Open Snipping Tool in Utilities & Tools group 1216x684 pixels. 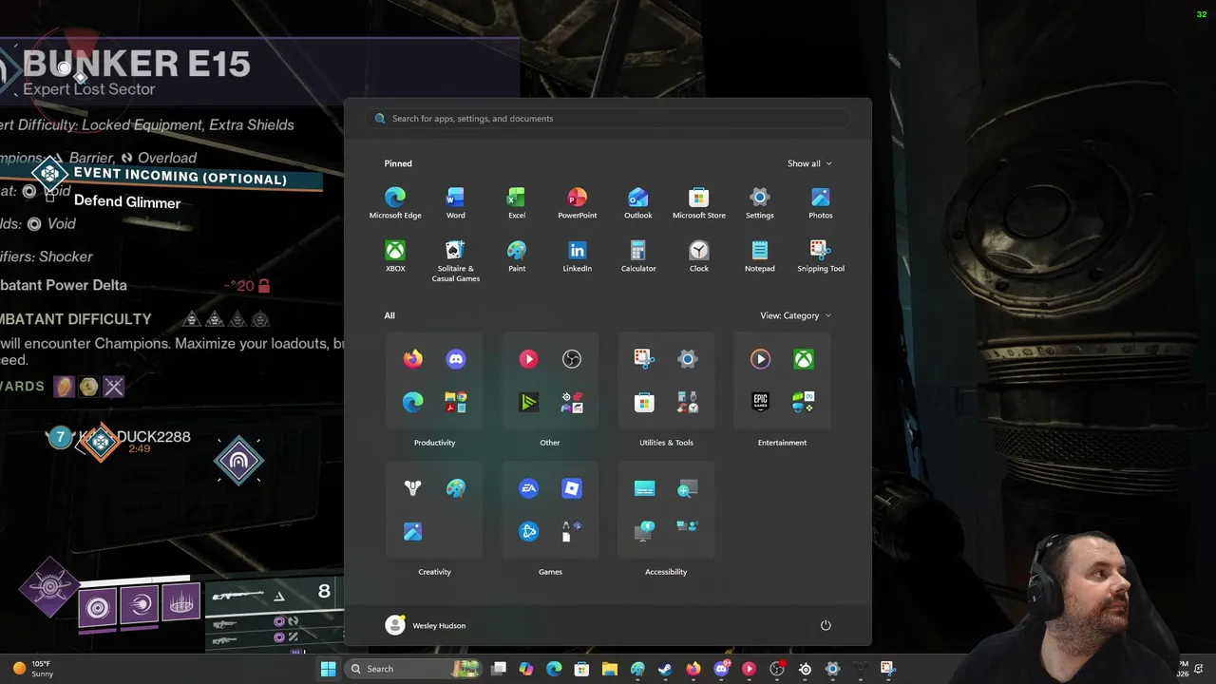pyautogui.click(x=644, y=359)
